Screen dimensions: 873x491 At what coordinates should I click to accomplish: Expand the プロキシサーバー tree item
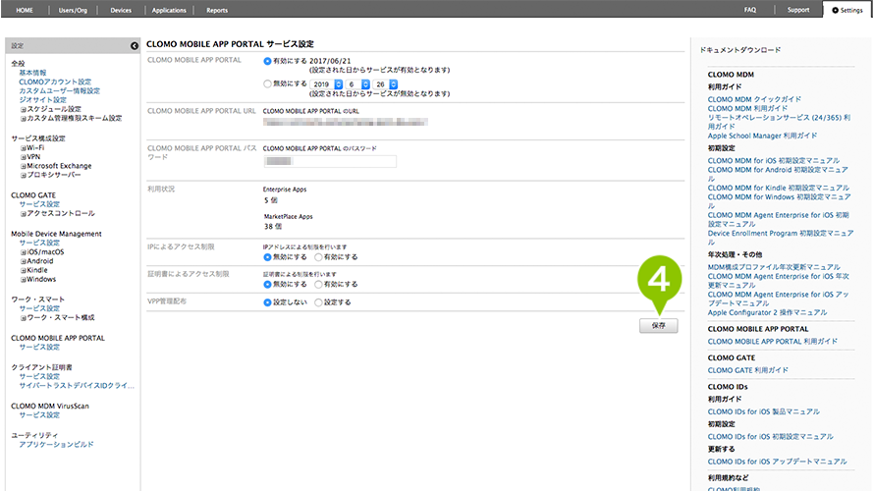24,176
